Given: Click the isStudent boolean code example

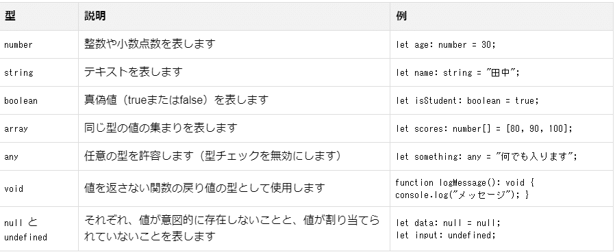Looking at the screenshot, I should [x=468, y=101].
